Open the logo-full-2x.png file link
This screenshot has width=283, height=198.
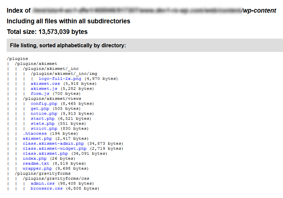pos(60,79)
